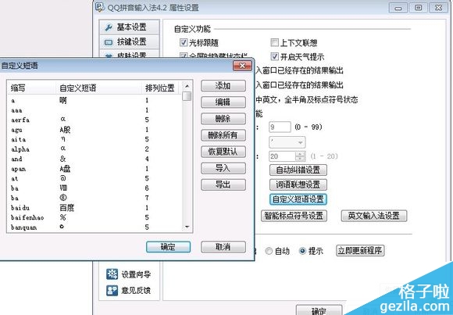This screenshot has height=315, width=453.
Task: Click the 设置向导 gear icon
Action: pos(112,274)
